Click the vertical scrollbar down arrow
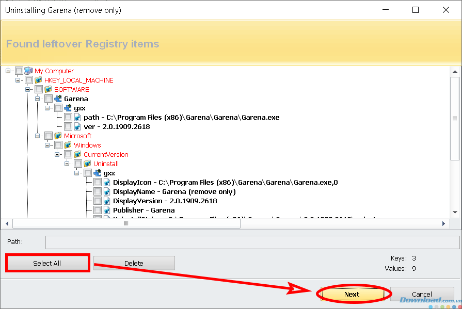The image size is (462, 309). (x=455, y=213)
